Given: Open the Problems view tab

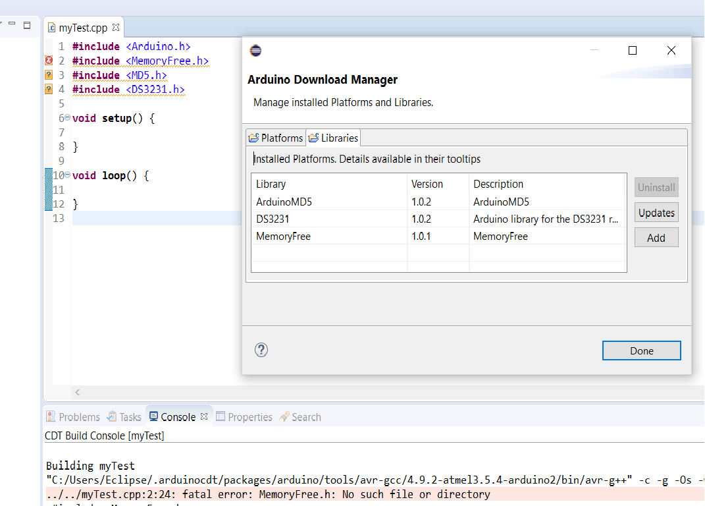Looking at the screenshot, I should 73,417.
